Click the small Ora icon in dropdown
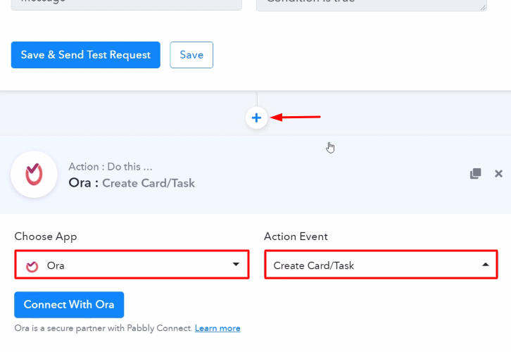Image resolution: width=511 pixels, height=352 pixels. pyautogui.click(x=32, y=266)
